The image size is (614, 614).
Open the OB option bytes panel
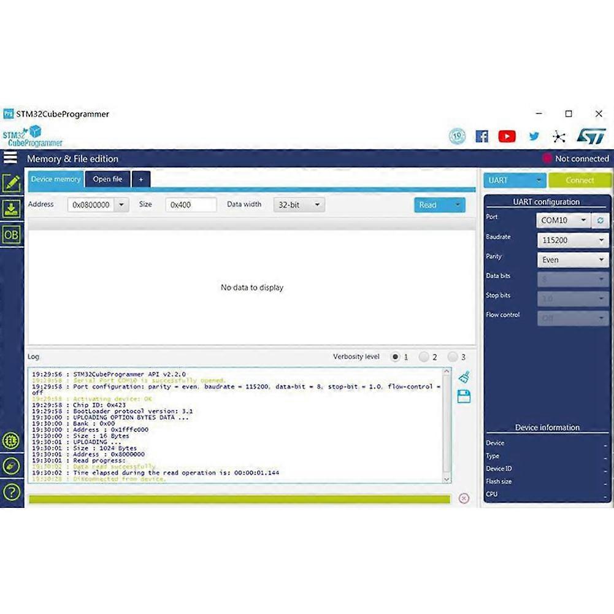point(11,235)
